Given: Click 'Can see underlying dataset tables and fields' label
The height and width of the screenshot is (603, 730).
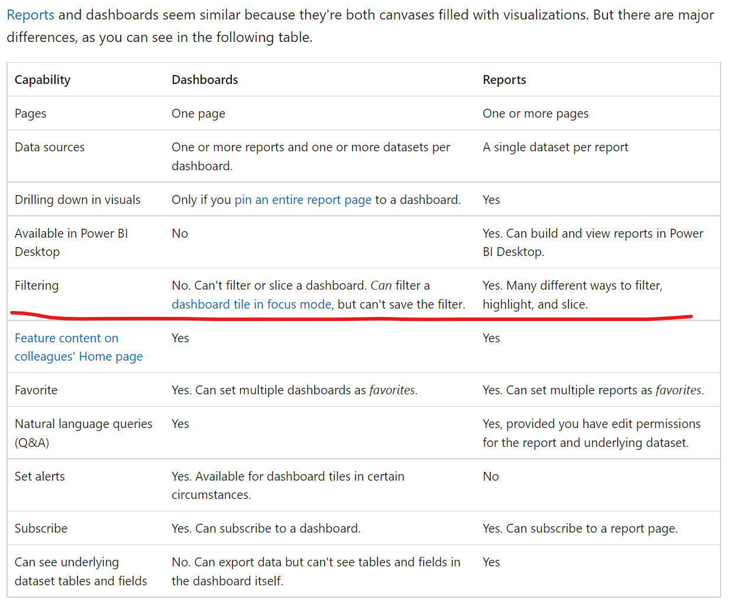Looking at the screenshot, I should tap(81, 572).
